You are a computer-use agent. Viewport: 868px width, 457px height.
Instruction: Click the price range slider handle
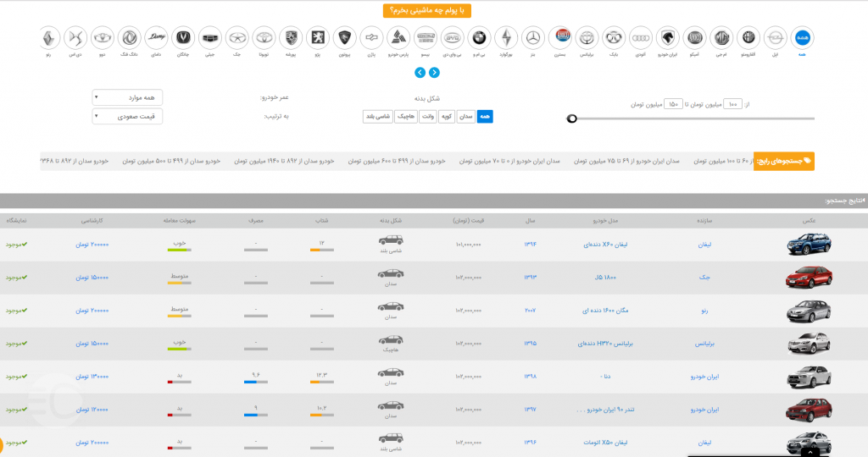click(x=572, y=118)
